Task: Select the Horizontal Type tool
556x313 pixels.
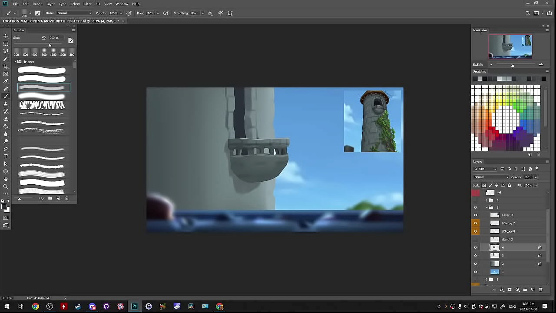Action: (6, 156)
